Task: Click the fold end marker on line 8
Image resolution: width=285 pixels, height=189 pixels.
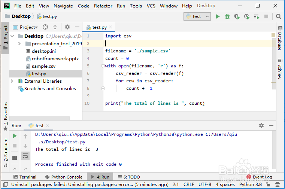Action: (103, 88)
